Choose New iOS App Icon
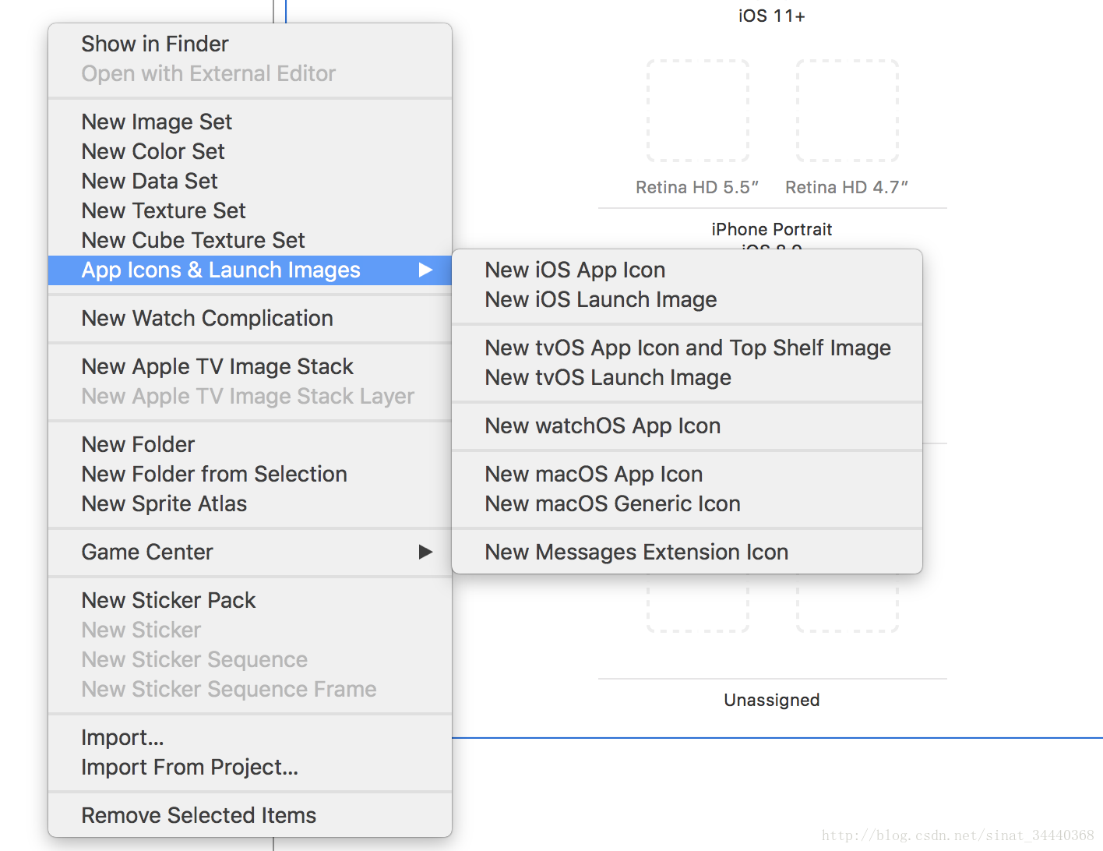The height and width of the screenshot is (851, 1103). tap(687, 270)
